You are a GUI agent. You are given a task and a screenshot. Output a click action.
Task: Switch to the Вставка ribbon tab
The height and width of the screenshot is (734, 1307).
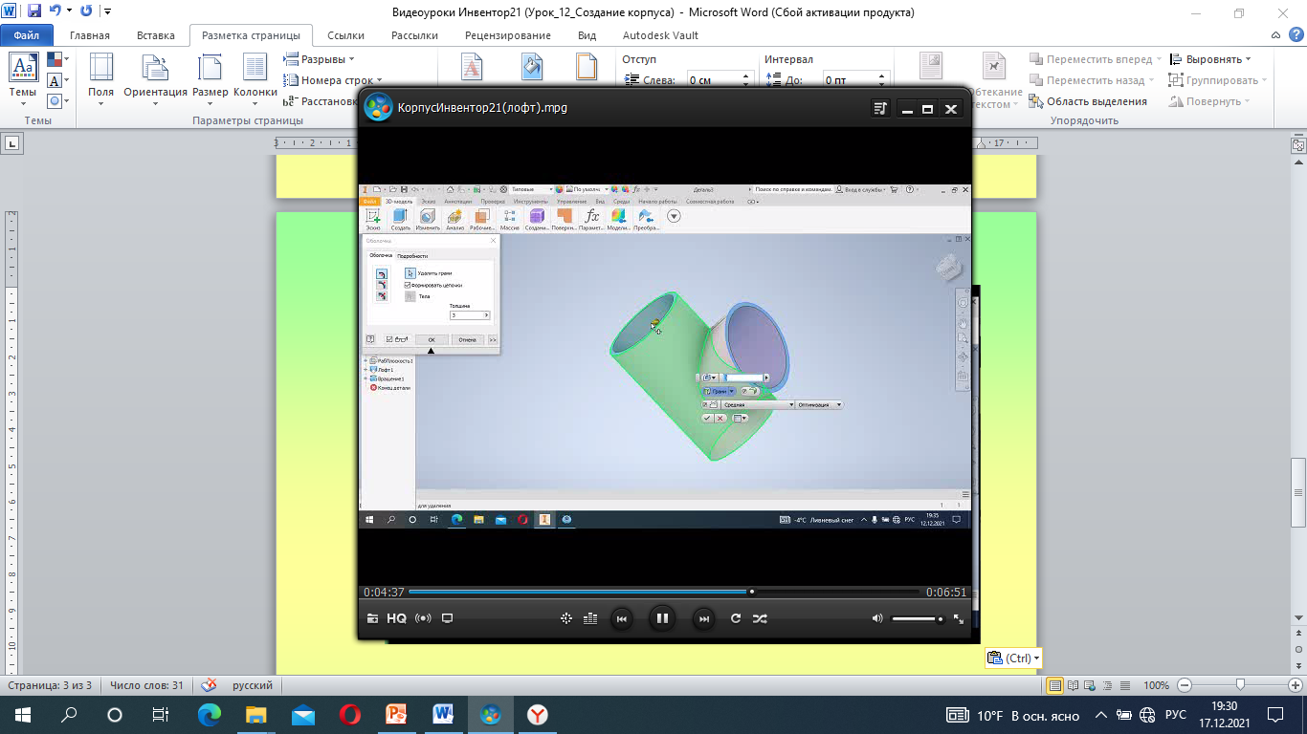pos(156,35)
